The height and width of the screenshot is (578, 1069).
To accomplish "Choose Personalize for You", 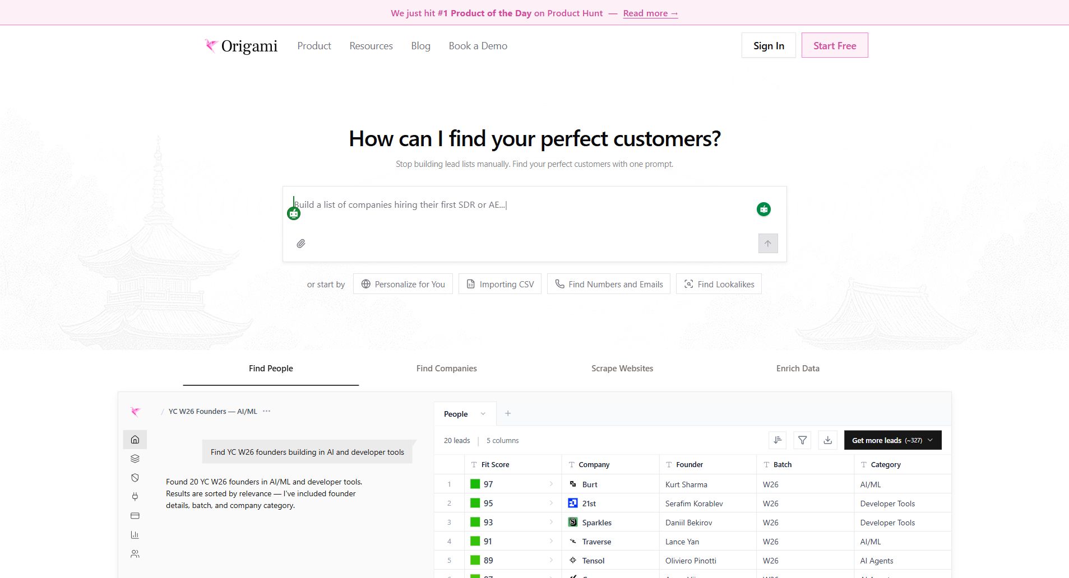I will coord(403,284).
